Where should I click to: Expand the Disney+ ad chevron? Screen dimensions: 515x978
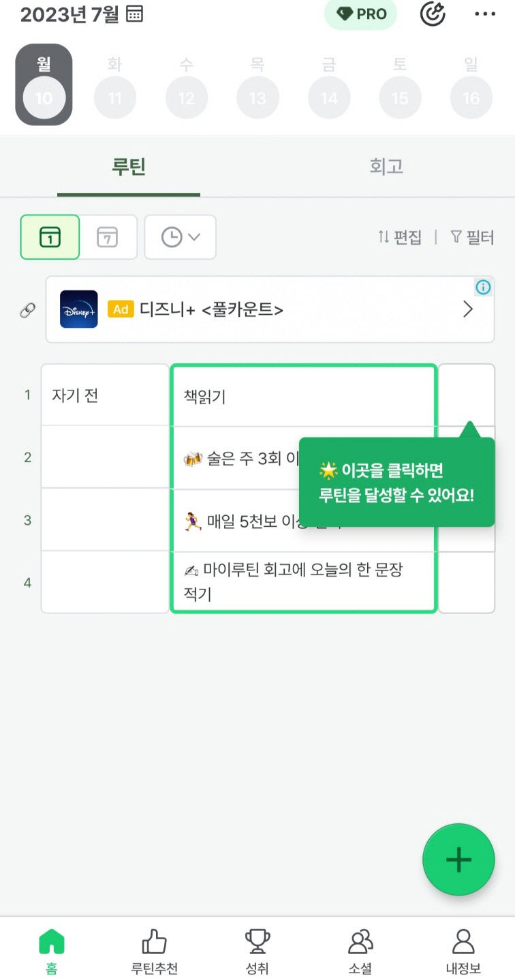468,309
